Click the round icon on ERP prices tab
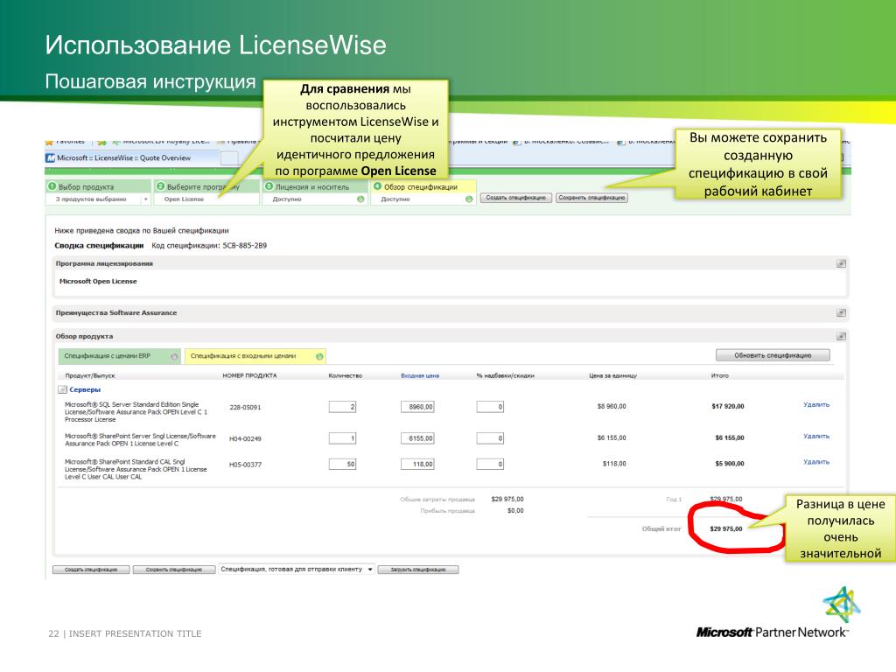 point(174,356)
